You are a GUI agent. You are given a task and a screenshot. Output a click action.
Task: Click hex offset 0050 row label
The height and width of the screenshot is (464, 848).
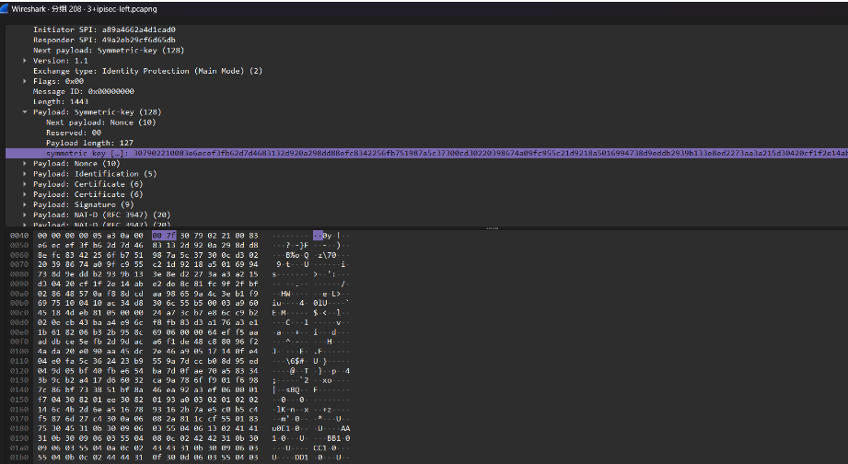click(x=19, y=245)
